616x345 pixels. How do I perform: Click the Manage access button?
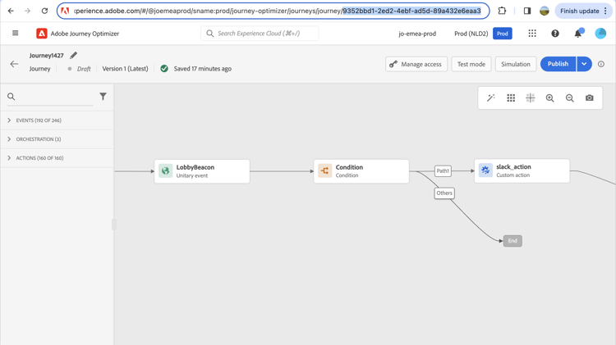416,64
